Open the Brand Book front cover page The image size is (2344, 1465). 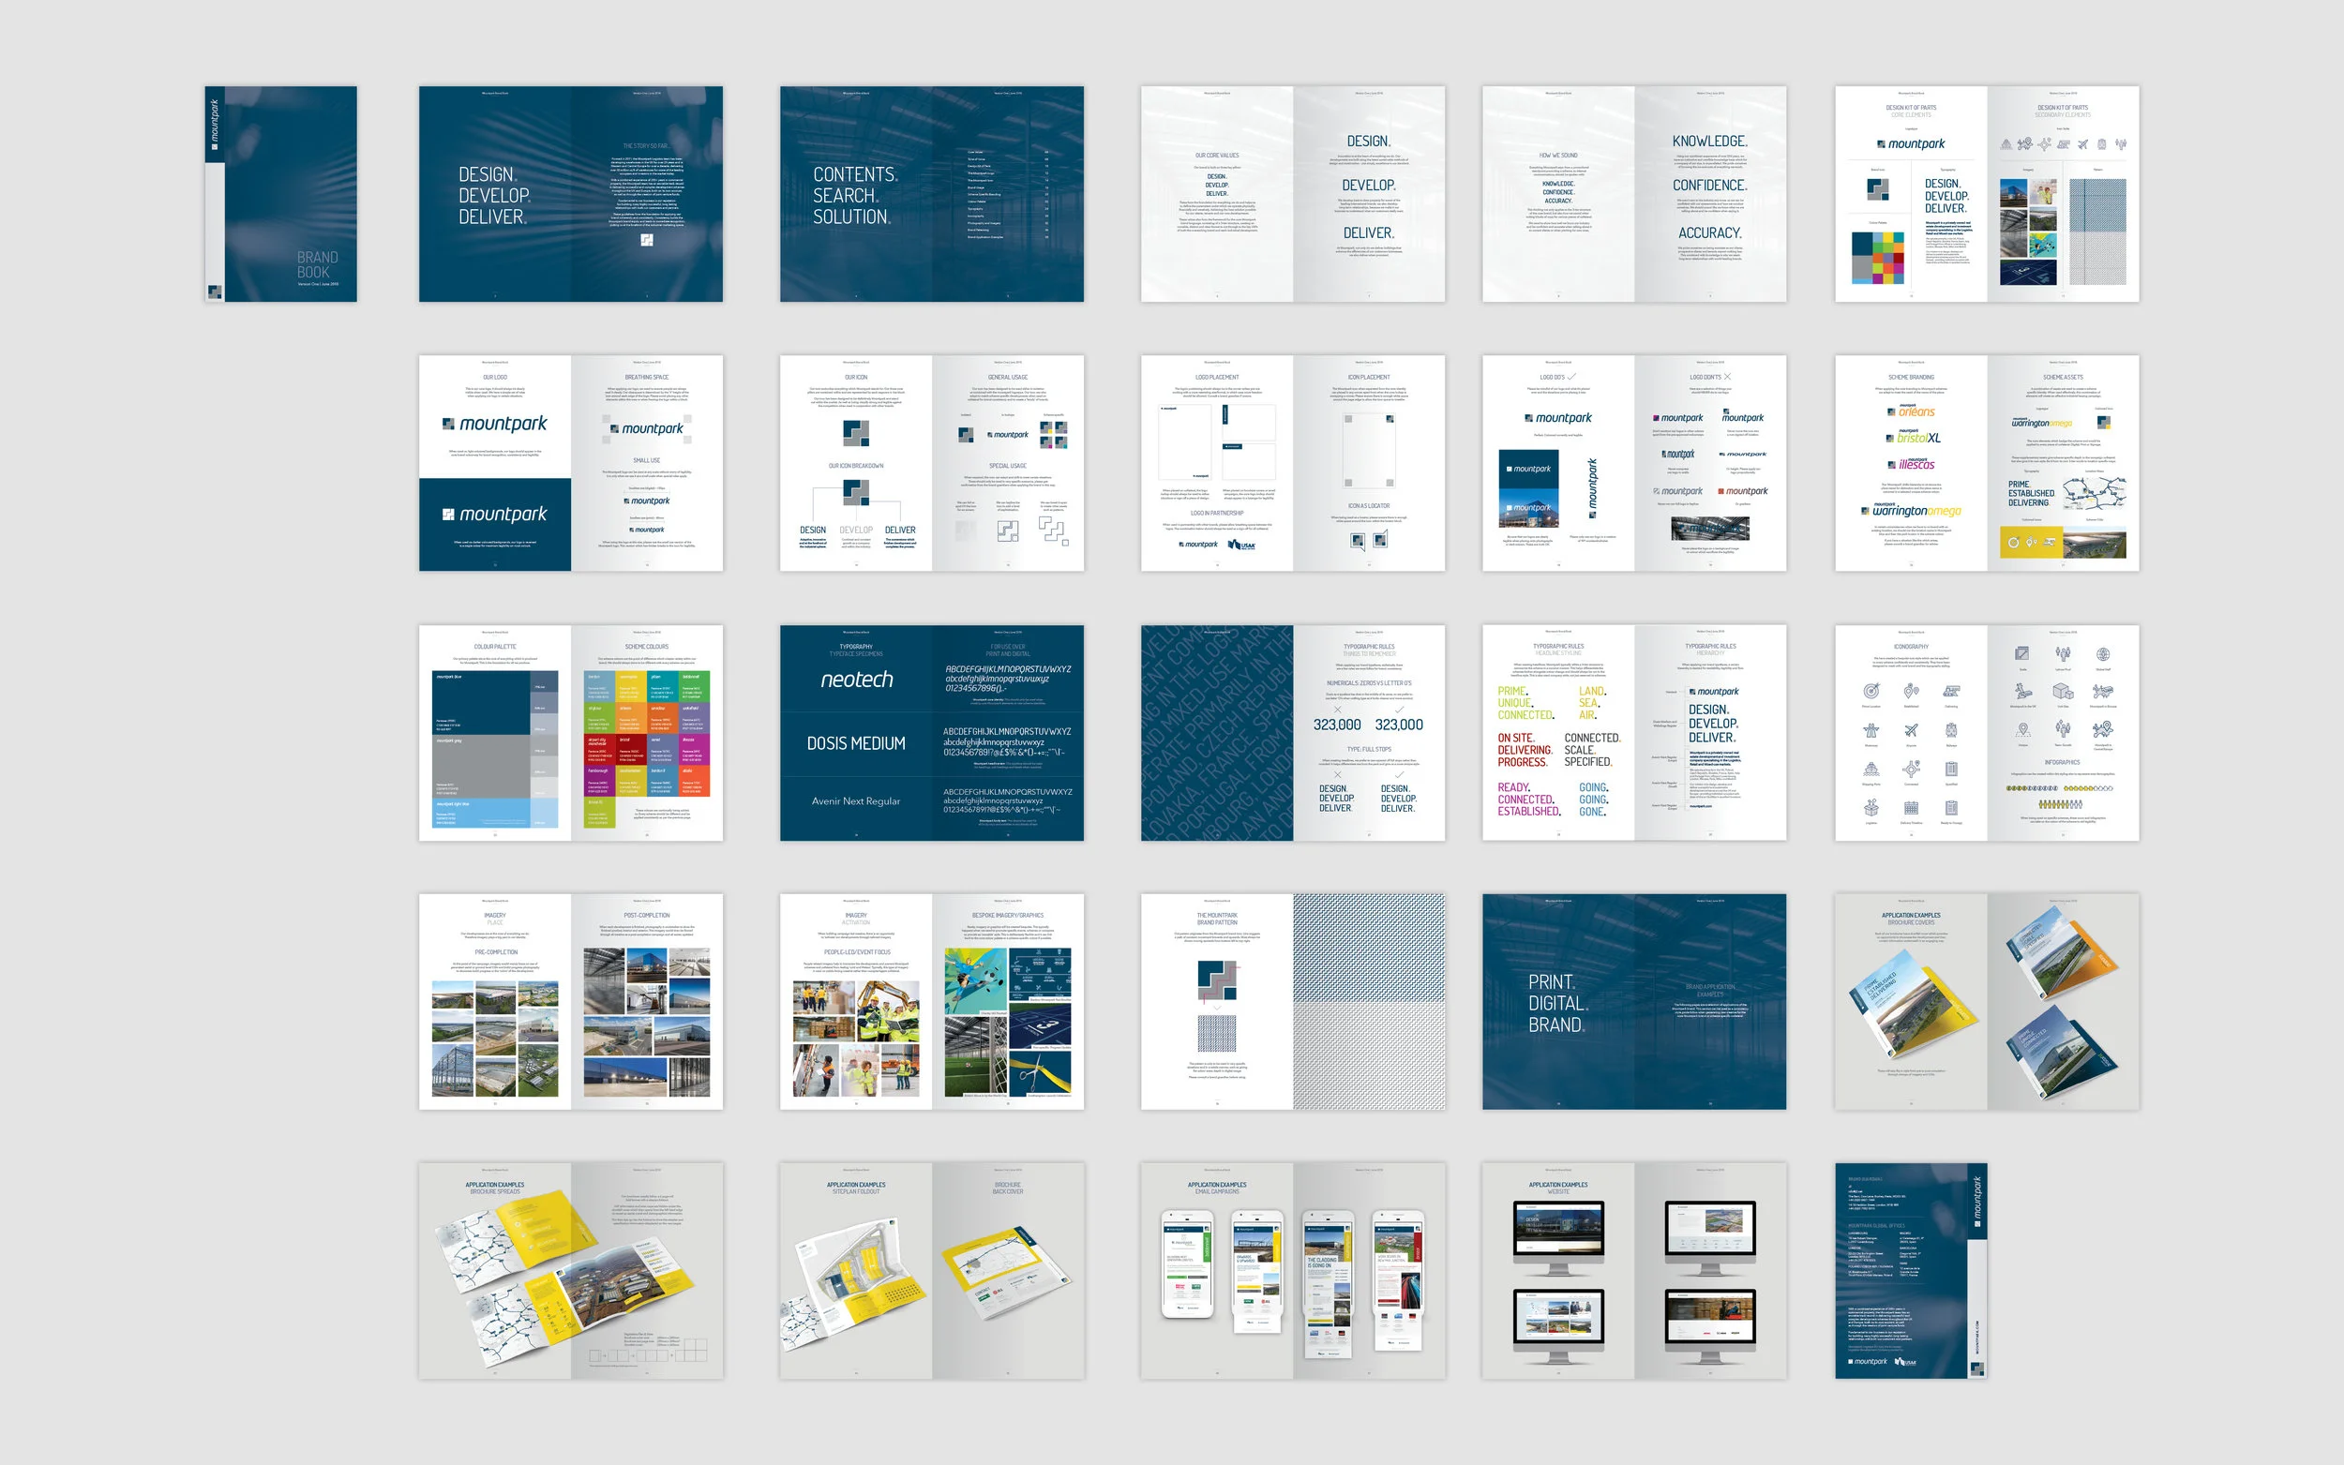pyautogui.click(x=281, y=194)
